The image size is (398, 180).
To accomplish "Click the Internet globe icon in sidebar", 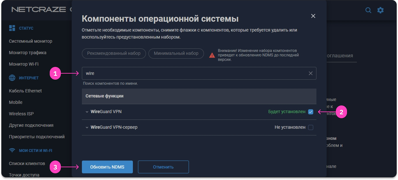I will (x=12, y=78).
